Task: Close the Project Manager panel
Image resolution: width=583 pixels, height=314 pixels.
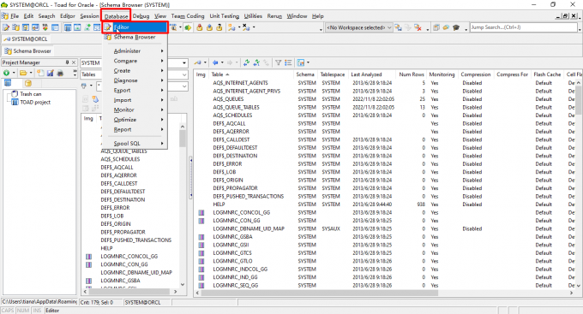Action: click(x=74, y=62)
